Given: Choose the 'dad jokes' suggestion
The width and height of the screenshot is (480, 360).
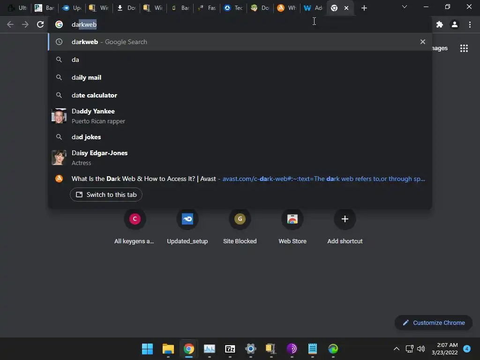Looking at the screenshot, I should point(240,137).
